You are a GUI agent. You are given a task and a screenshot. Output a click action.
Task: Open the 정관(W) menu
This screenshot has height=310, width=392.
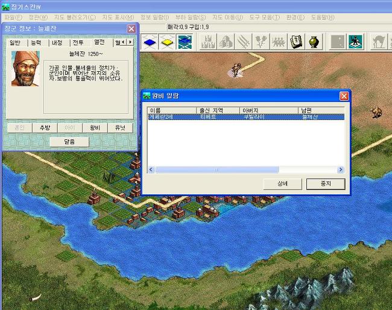(x=38, y=17)
